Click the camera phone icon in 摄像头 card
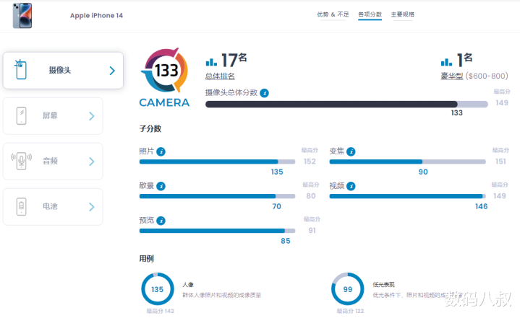This screenshot has width=520, height=318. click(21, 69)
